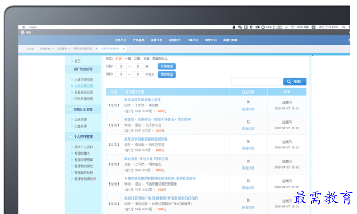Open the 业务平台 navigation menu
This screenshot has width=357, height=214.
pyautogui.click(x=120, y=40)
